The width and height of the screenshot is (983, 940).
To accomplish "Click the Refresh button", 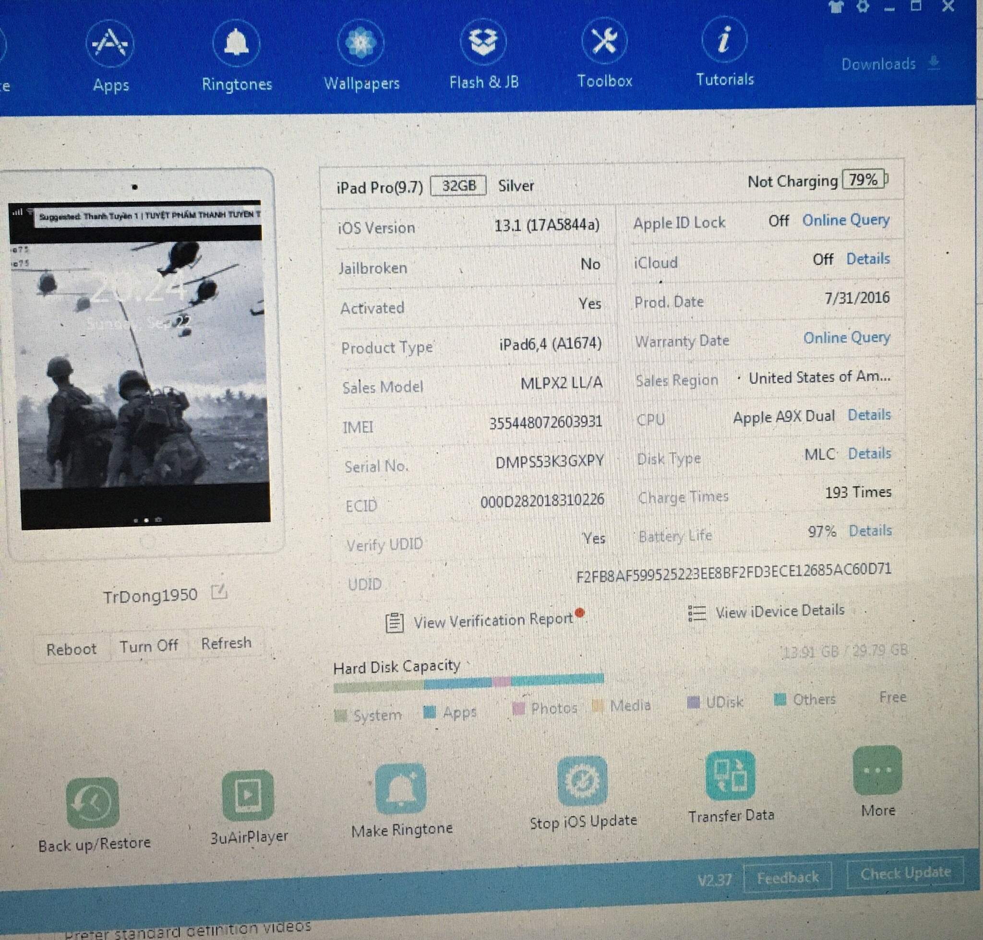I will coord(226,643).
